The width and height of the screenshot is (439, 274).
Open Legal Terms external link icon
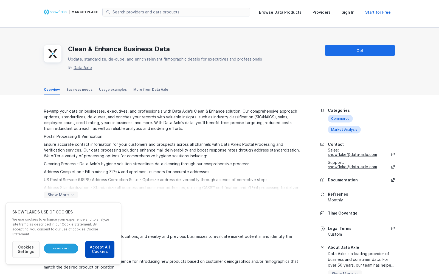[393, 229]
